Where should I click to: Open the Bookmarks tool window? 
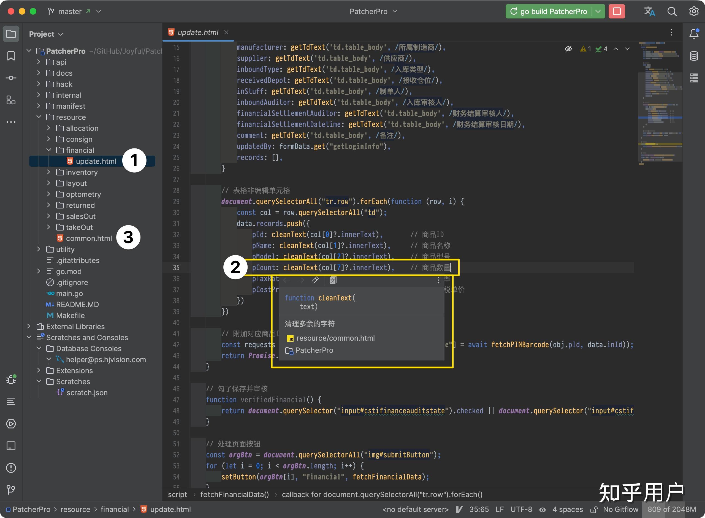pyautogui.click(x=11, y=56)
